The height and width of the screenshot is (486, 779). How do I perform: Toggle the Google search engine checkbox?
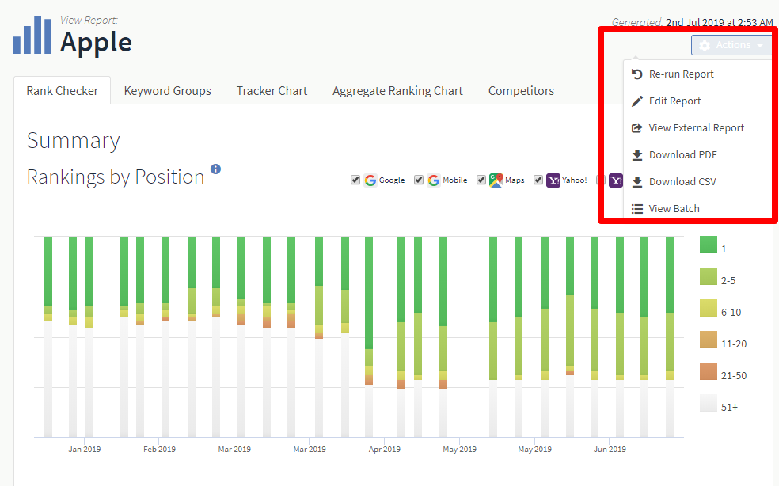pos(355,180)
